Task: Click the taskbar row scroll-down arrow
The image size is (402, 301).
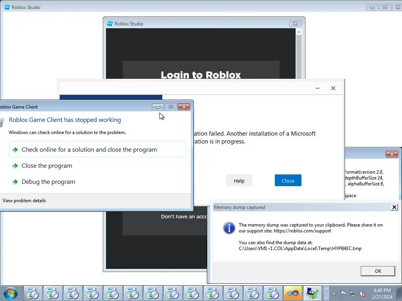Action: click(326, 298)
